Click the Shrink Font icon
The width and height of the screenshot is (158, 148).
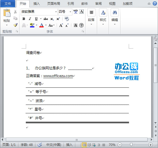pos(67,25)
